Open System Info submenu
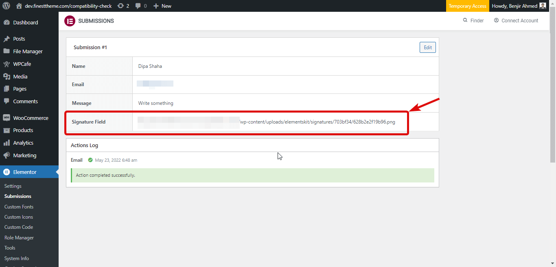 pyautogui.click(x=17, y=258)
